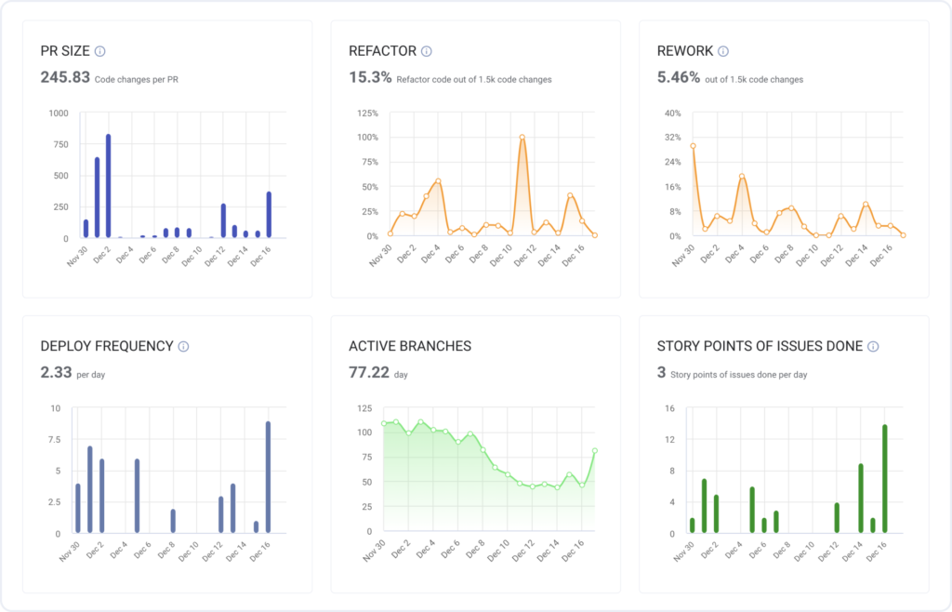Click the REWORK peak point near Dec 4
This screenshot has width=952, height=612.
(742, 176)
